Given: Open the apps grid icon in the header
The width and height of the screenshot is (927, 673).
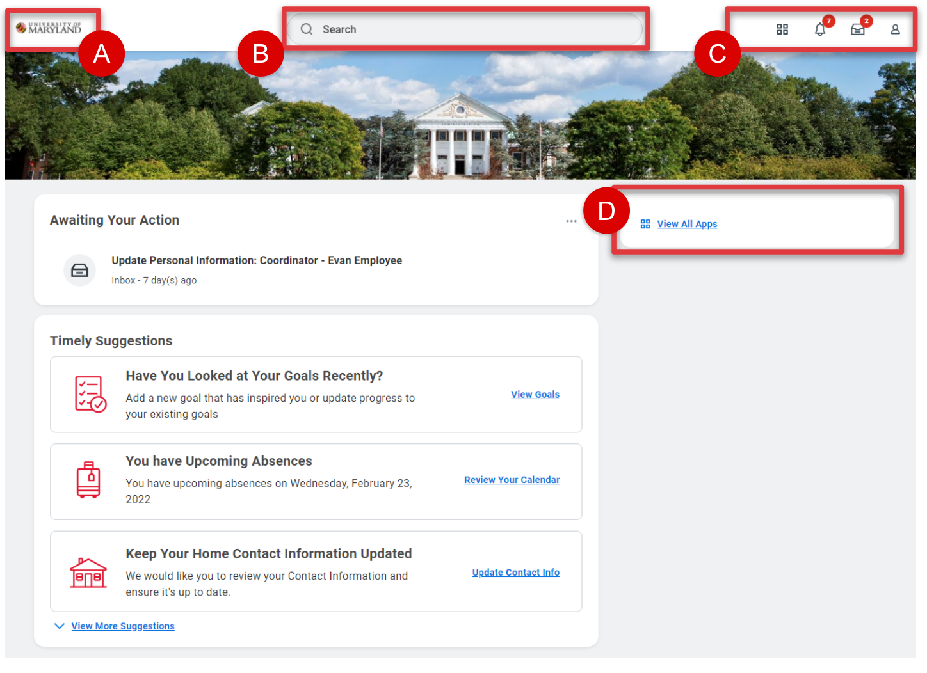Looking at the screenshot, I should pos(782,29).
